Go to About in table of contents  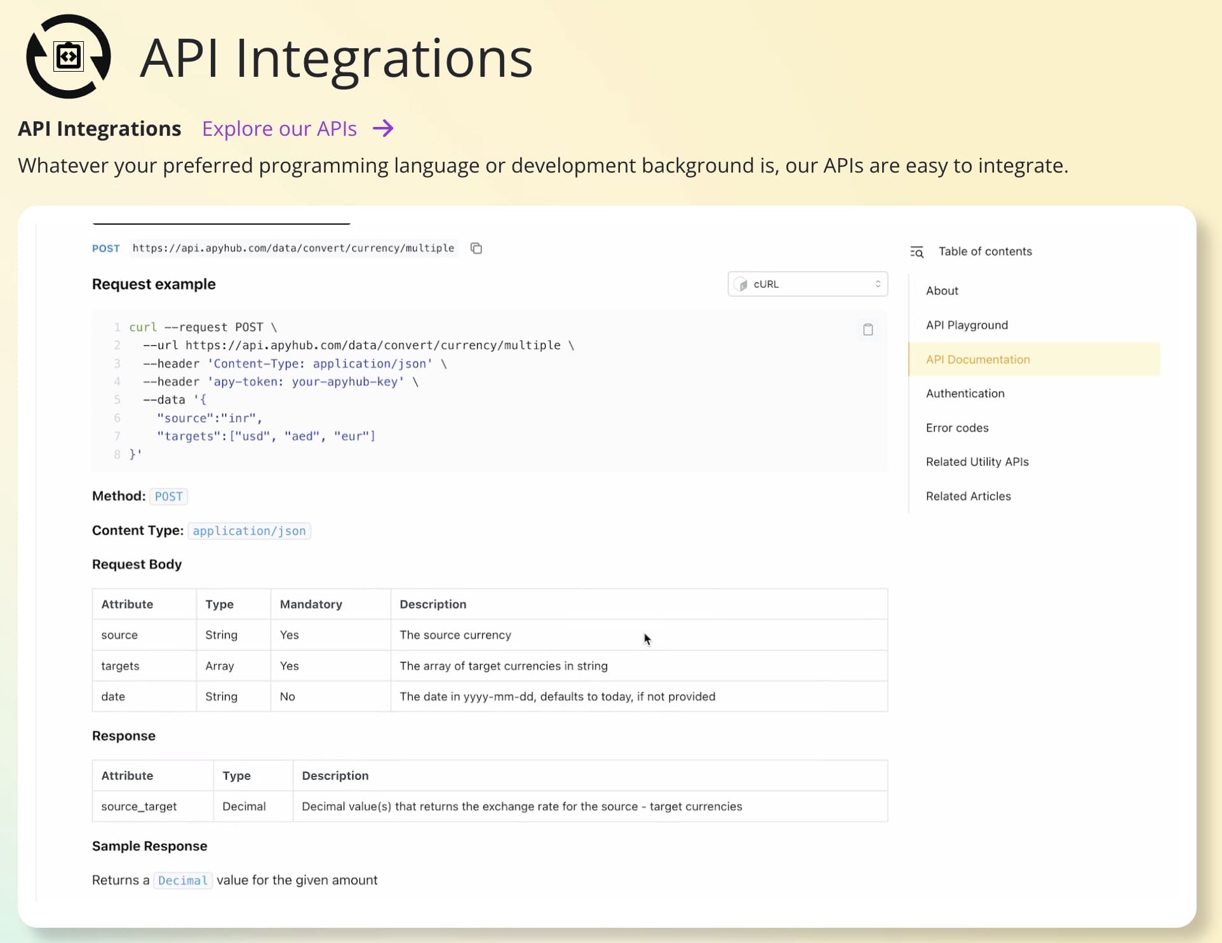[942, 291]
